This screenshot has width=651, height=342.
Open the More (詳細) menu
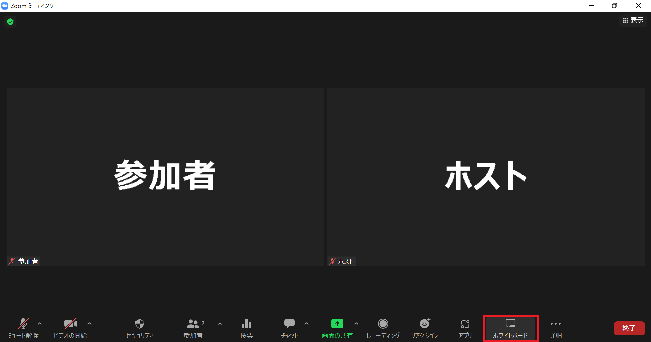pyautogui.click(x=555, y=328)
